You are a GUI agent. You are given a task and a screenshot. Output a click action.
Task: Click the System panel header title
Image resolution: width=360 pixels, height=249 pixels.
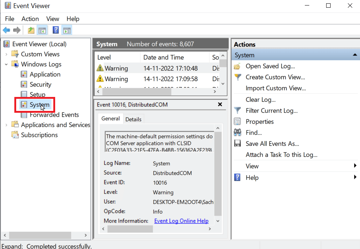107,44
